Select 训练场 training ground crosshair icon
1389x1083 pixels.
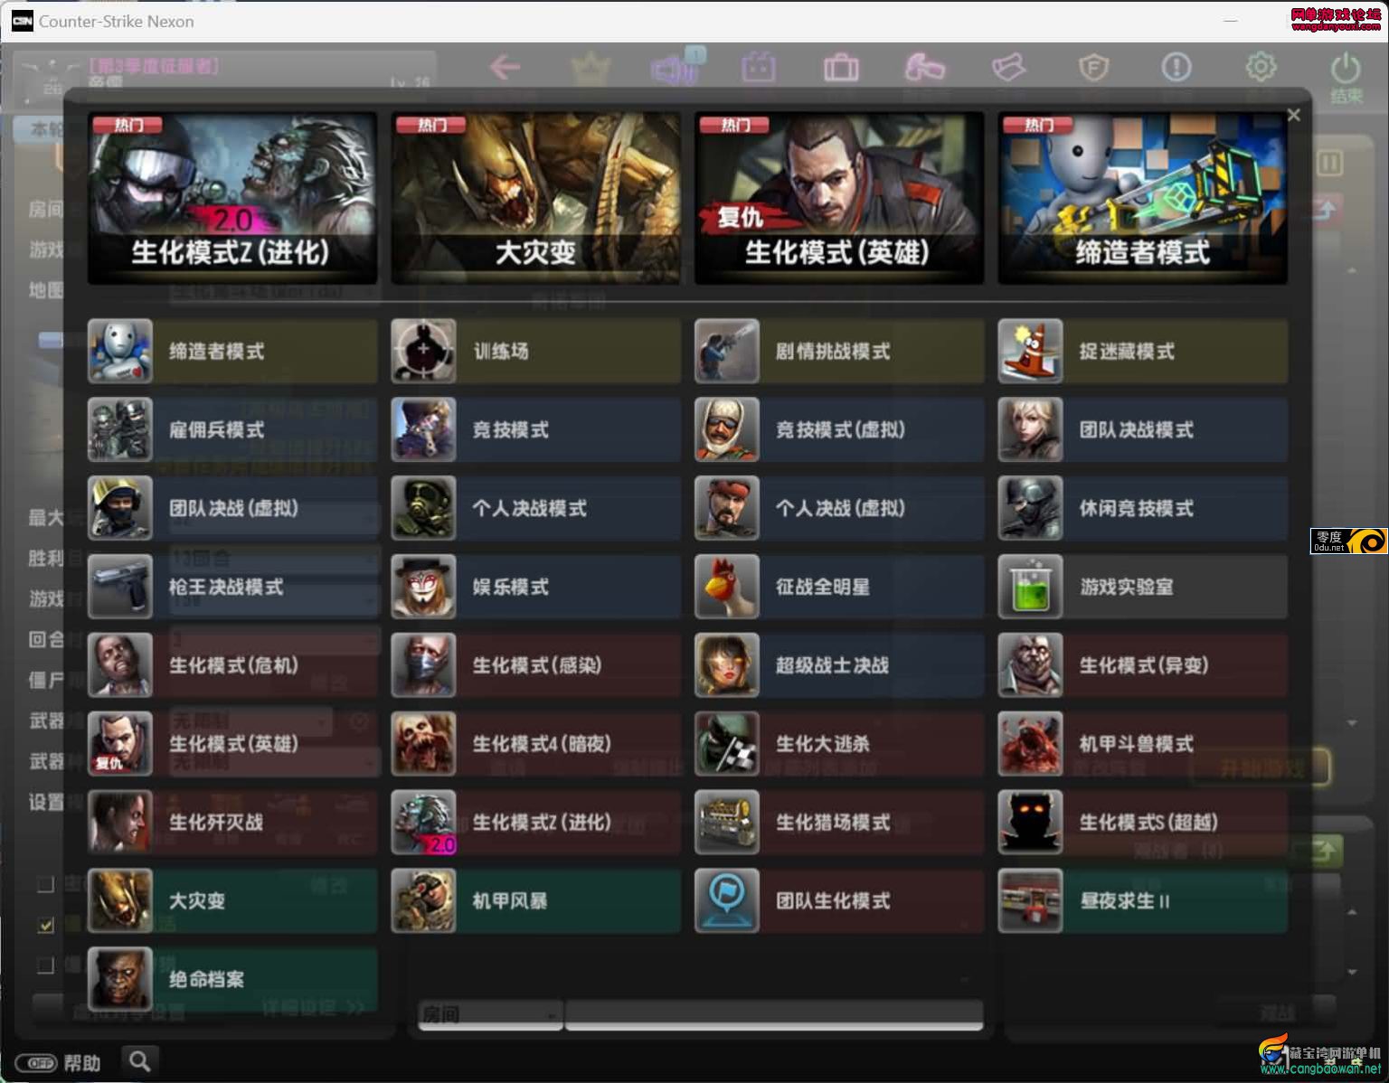(x=423, y=351)
